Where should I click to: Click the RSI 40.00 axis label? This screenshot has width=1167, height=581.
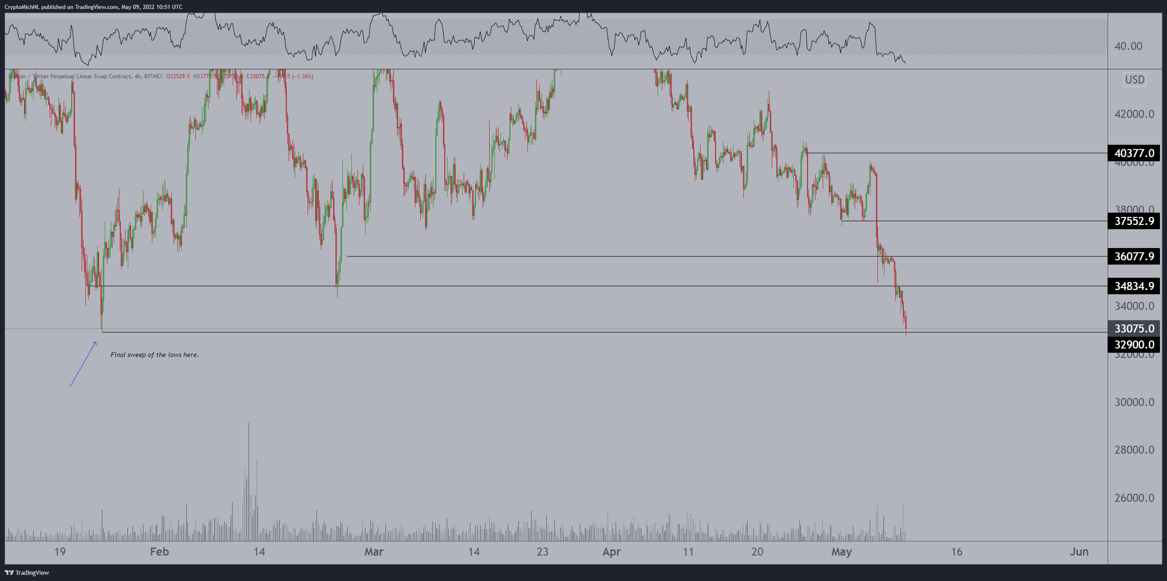pyautogui.click(x=1128, y=46)
